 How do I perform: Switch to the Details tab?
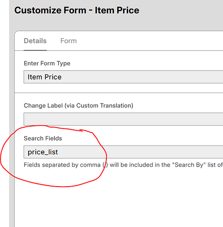35,41
